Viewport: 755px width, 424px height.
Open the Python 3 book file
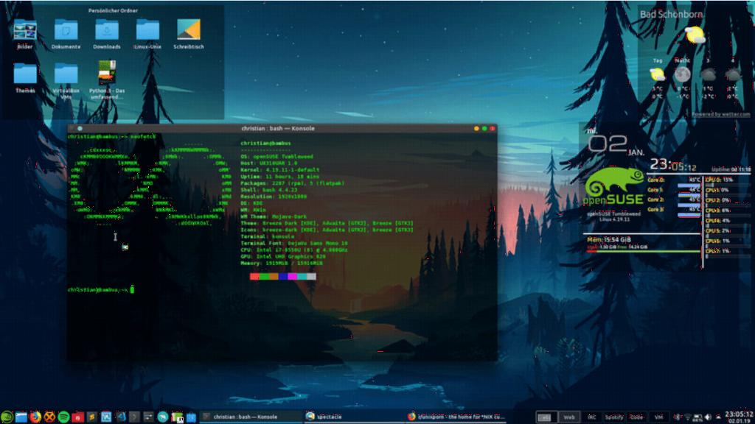click(107, 79)
